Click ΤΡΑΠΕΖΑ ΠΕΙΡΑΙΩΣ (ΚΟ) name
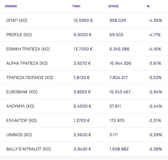Viewport: 168px width, 160px height. click(29, 78)
